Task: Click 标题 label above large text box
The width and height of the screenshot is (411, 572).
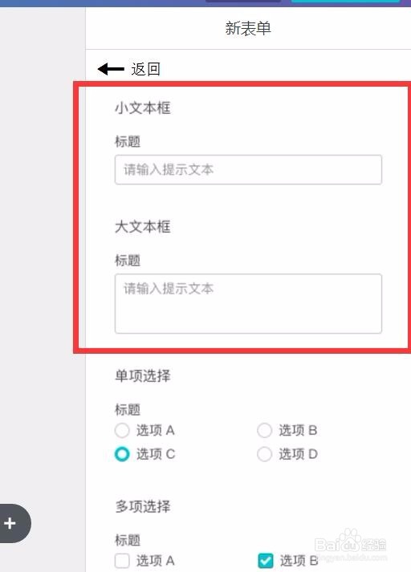Action: 128,260
